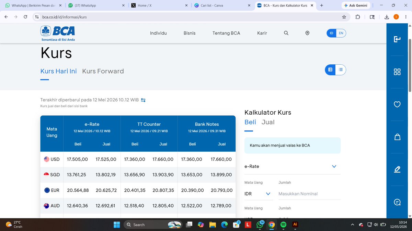This screenshot has height=231, width=412.
Task: Switch site language to ID
Action: tap(331, 33)
